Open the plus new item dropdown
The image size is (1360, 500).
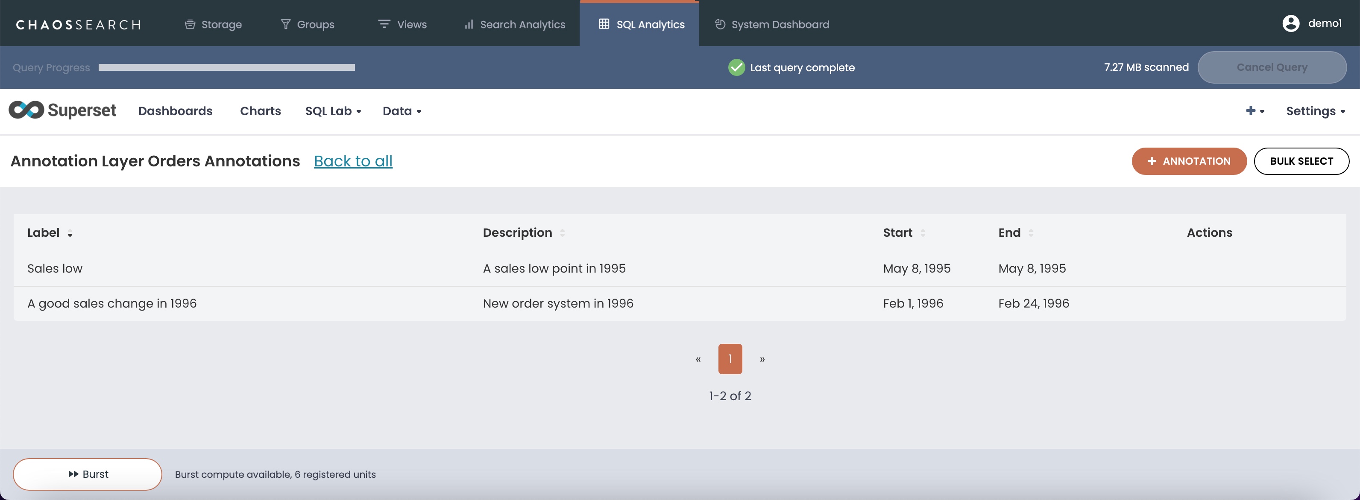[x=1254, y=111]
